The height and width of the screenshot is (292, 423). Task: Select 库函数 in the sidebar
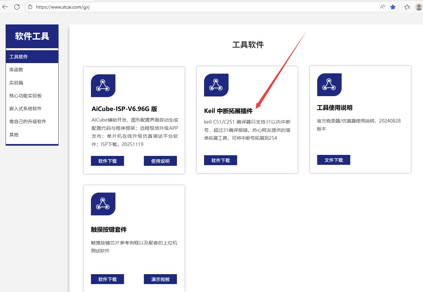(x=16, y=69)
